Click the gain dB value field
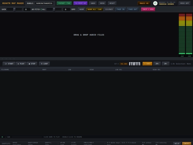Viewport: 193px width, 145px height. (x=27, y=9)
